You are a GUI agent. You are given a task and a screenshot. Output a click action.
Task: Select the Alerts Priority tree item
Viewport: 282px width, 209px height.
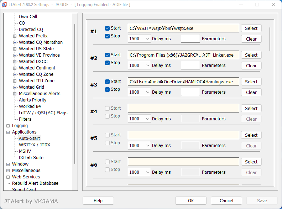point(32,100)
